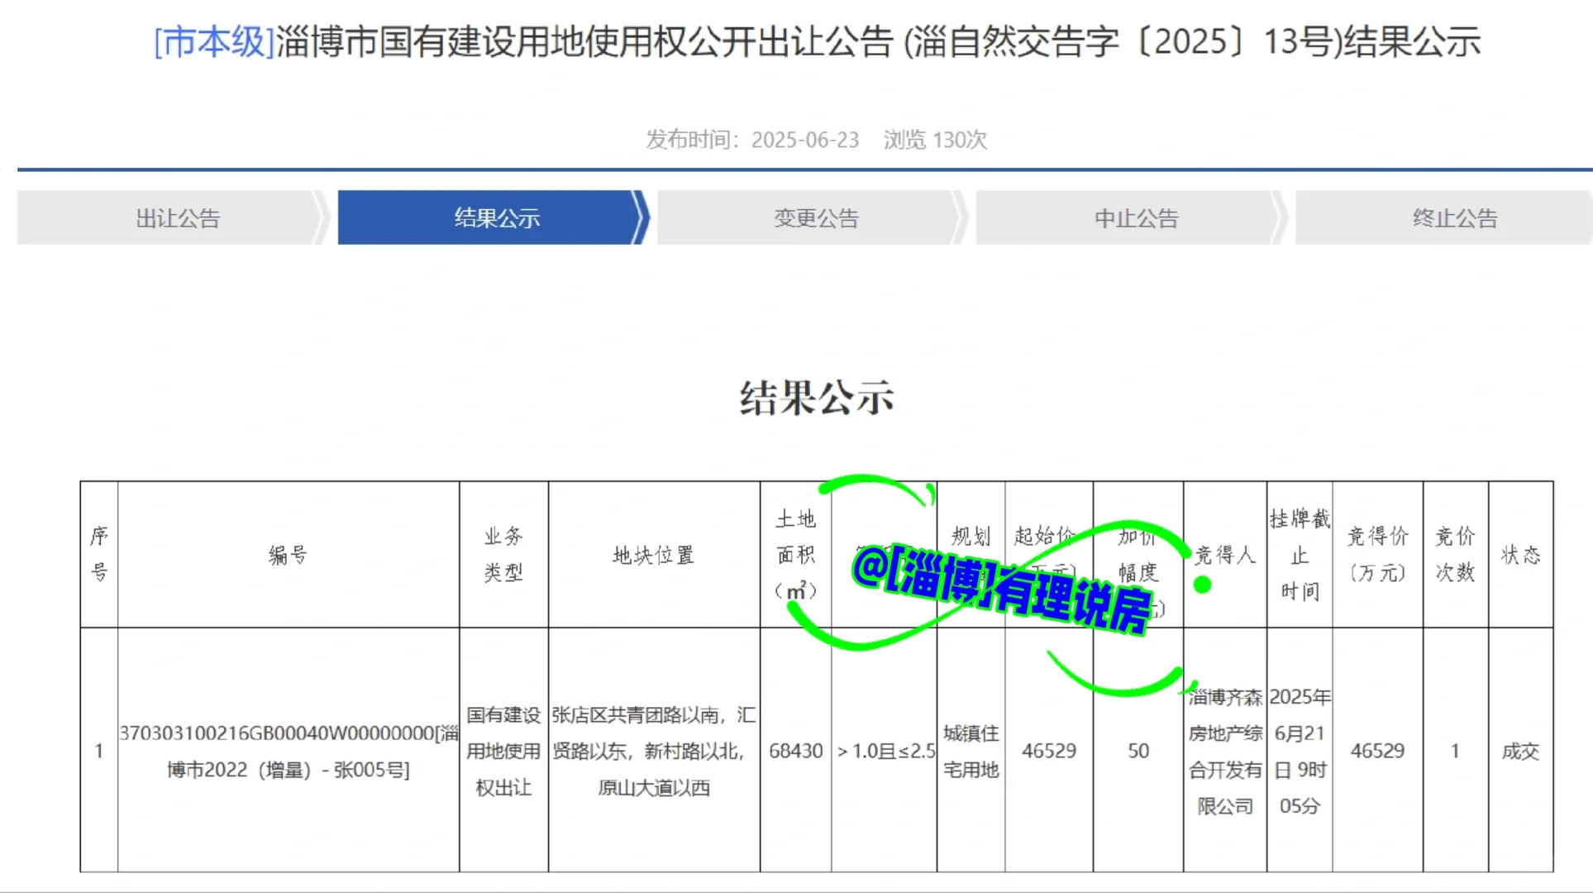Click the page title 淄博市国有建设用地使用权公开出让公告

click(584, 41)
